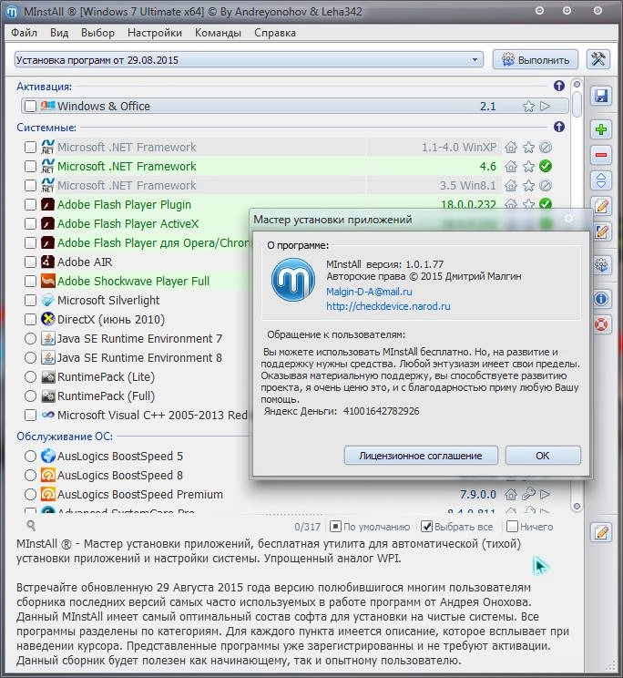This screenshot has height=678, width=623.
Task: Click the Обслуживание ОС: section header
Action: coord(65,437)
